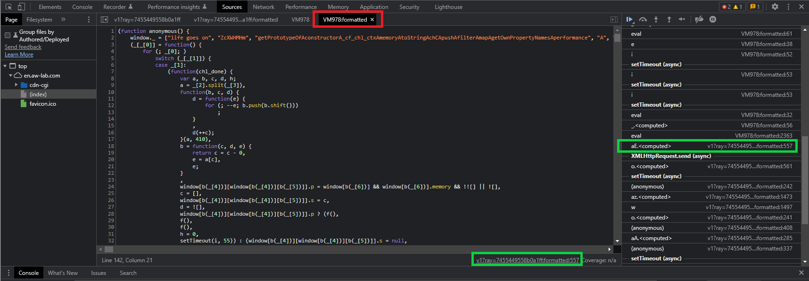Image resolution: width=809 pixels, height=281 pixels.
Task: Toggle the debugger sidebar pane icon
Action: coord(614,20)
